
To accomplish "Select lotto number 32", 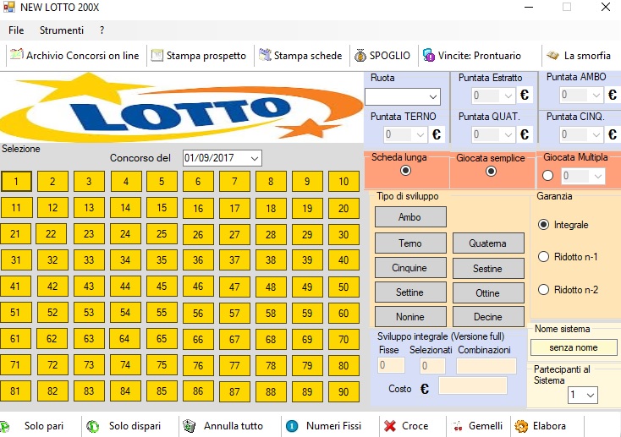I will coord(52,260).
